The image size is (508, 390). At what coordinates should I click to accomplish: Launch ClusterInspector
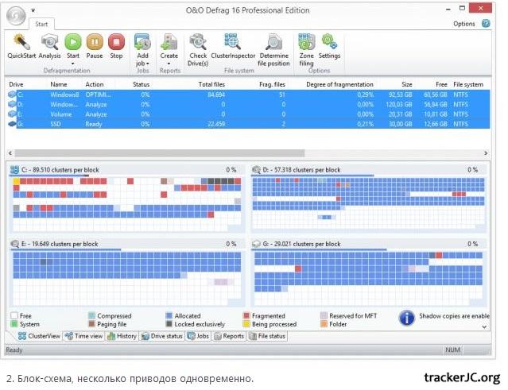click(232, 42)
